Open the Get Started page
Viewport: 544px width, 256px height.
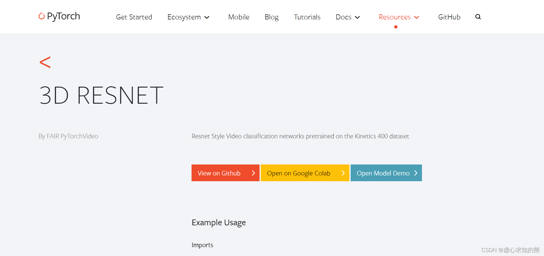134,17
